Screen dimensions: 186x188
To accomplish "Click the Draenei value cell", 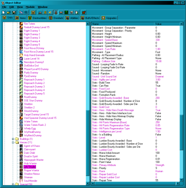I will [159, 76].
